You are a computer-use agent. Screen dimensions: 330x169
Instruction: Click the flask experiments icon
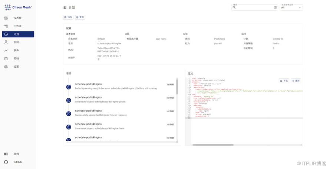pos(6,42)
